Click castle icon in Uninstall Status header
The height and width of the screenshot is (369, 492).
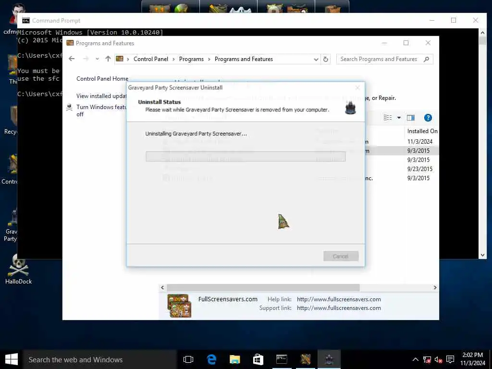point(350,107)
